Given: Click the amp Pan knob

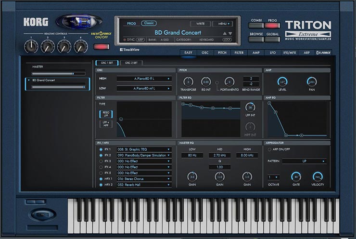Looking at the screenshot, I should tap(311, 81).
